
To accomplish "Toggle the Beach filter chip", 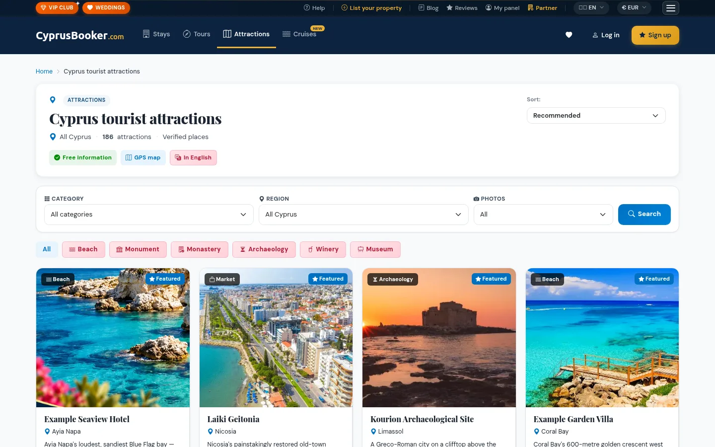I will [x=83, y=249].
